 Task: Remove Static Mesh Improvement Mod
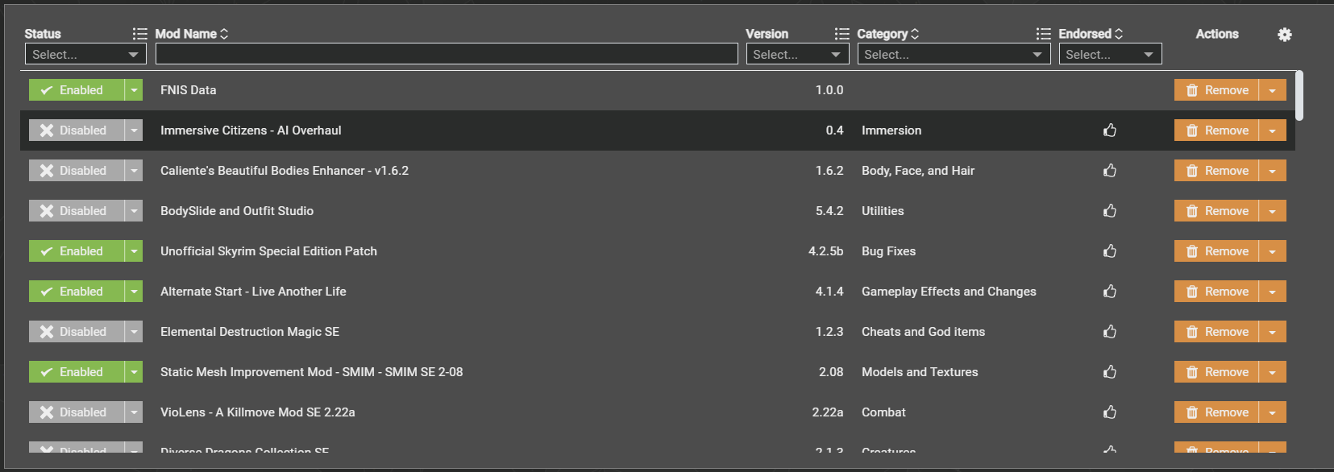click(x=1216, y=371)
